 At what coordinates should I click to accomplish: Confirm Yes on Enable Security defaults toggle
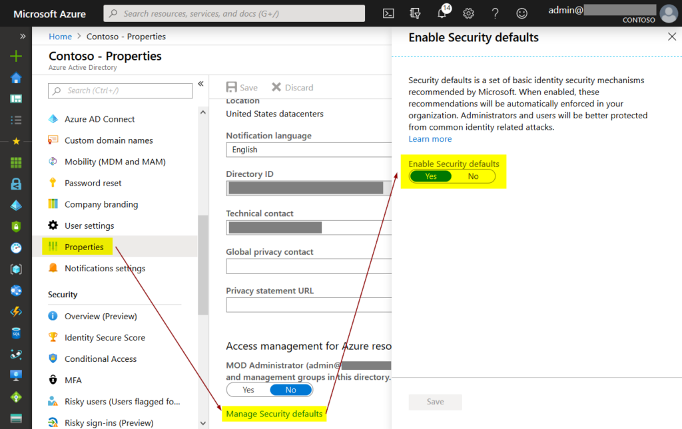click(430, 176)
